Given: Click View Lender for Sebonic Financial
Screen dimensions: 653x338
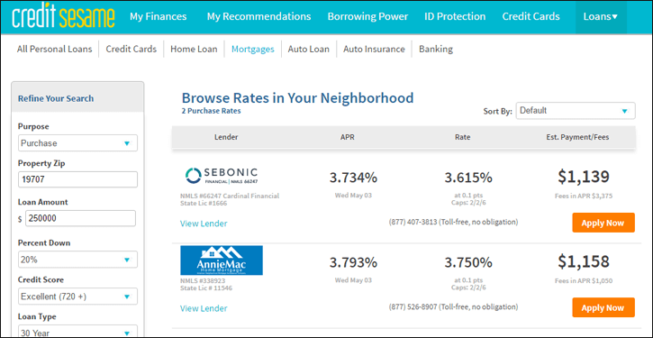Looking at the screenshot, I should click(204, 224).
